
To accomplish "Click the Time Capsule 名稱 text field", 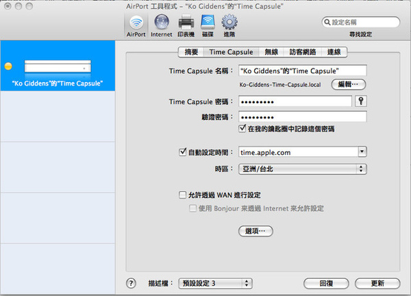I will point(303,71).
